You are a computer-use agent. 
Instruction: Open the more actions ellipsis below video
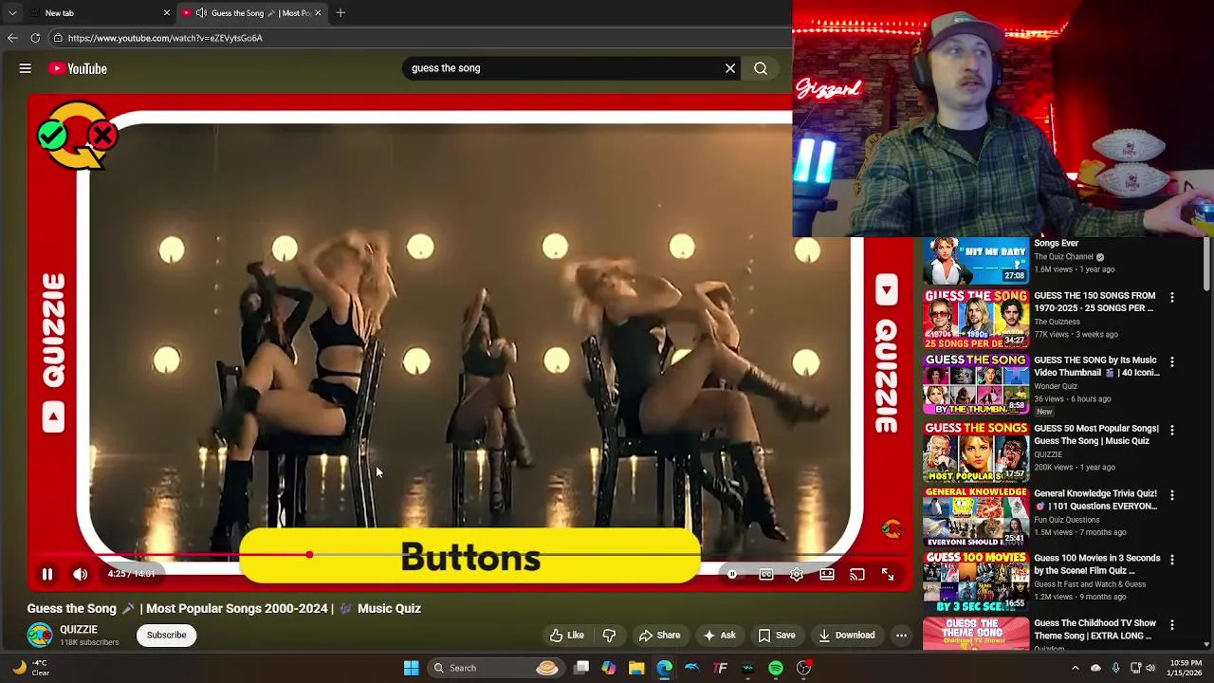click(x=902, y=636)
